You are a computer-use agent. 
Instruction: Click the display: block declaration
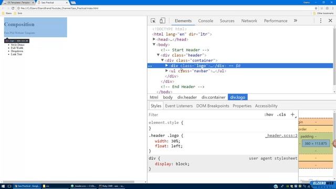(172, 164)
